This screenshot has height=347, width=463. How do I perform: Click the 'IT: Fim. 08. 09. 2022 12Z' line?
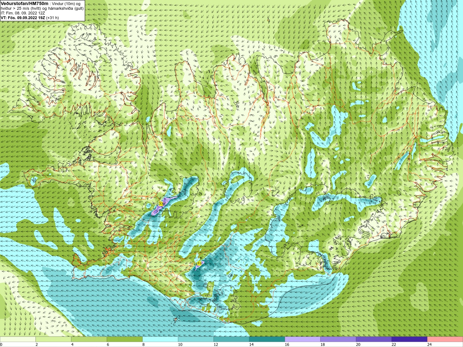pyautogui.click(x=23, y=13)
